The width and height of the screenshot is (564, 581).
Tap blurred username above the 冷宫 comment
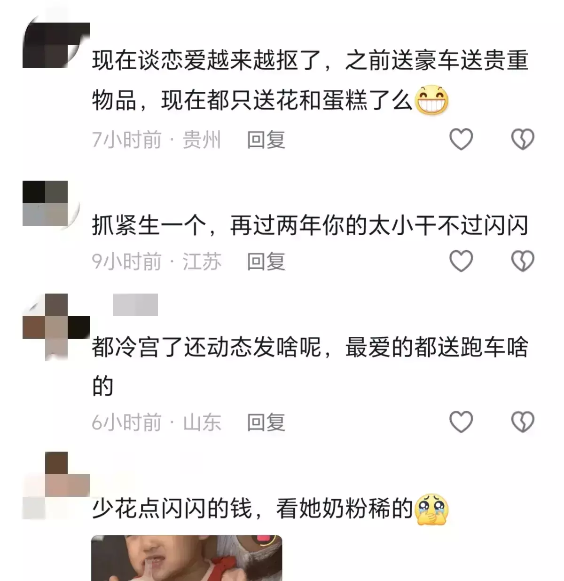135,305
